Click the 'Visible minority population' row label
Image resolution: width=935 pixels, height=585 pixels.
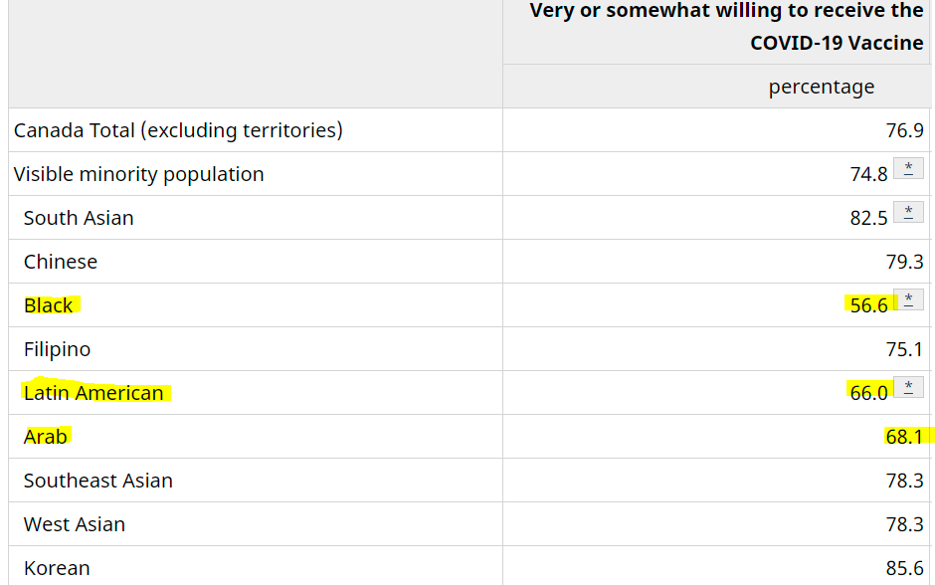(138, 174)
